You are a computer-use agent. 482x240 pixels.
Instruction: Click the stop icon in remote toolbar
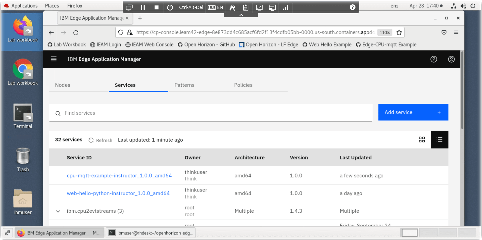(157, 7)
